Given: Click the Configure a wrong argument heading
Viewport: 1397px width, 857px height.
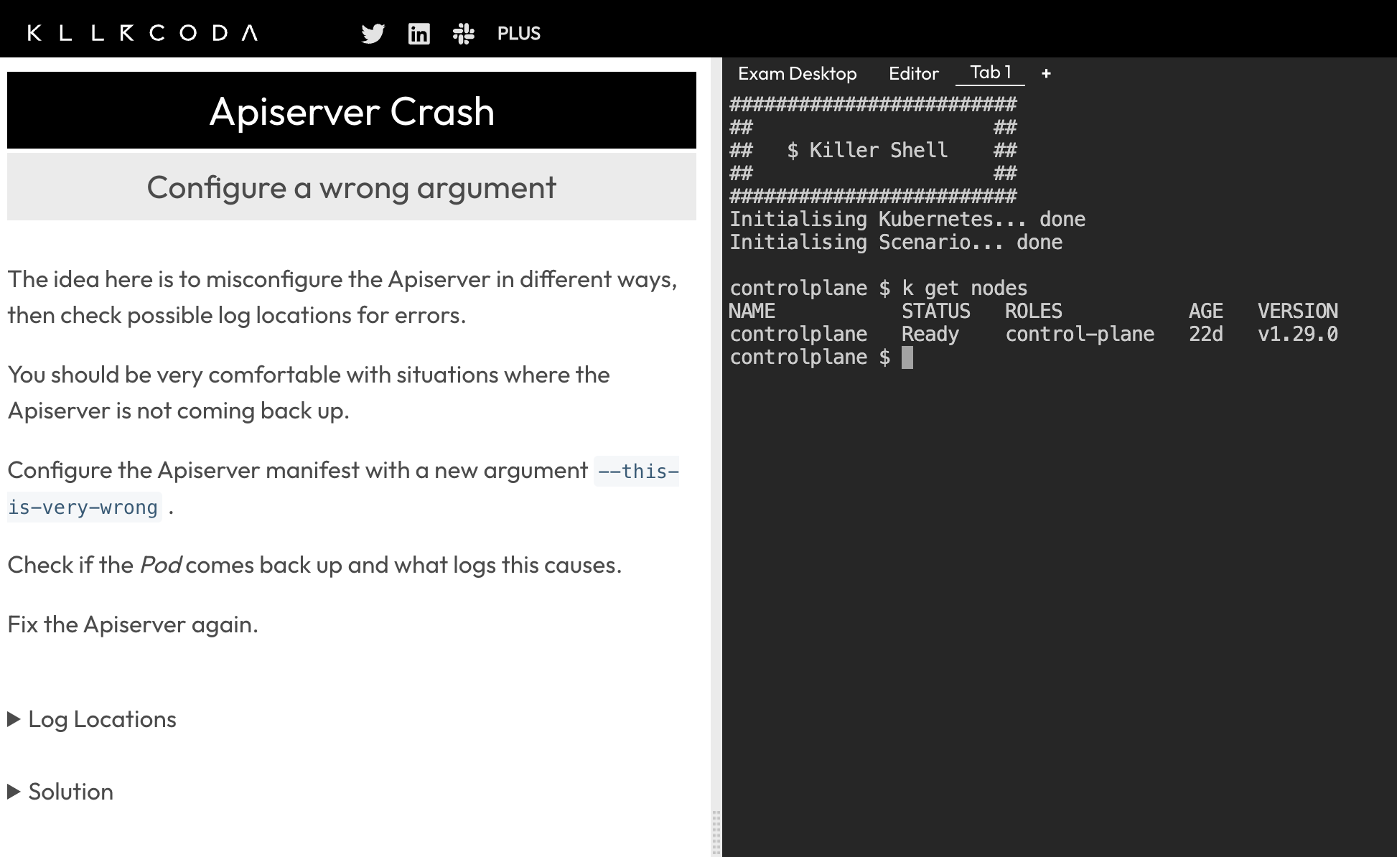Looking at the screenshot, I should tap(352, 187).
